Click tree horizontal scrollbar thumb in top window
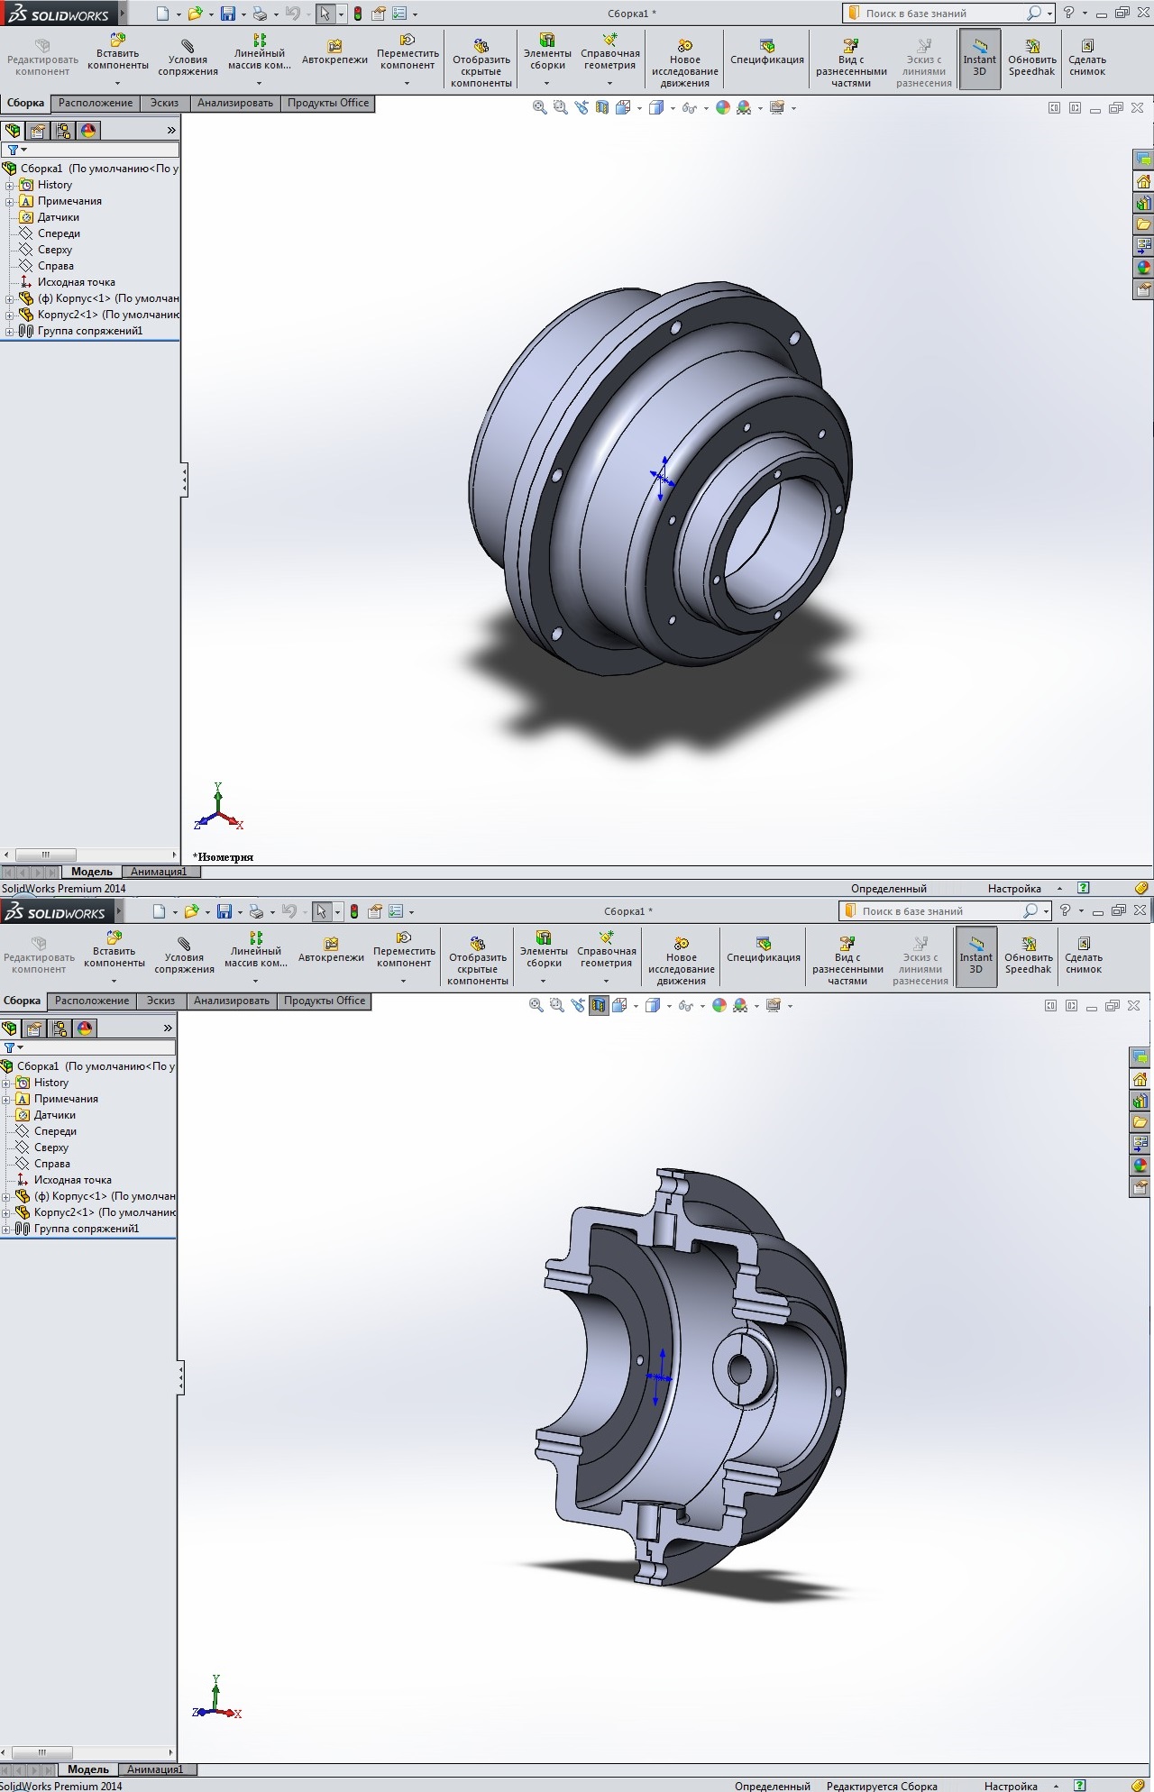Viewport: 1154px width, 1792px height. click(x=45, y=855)
